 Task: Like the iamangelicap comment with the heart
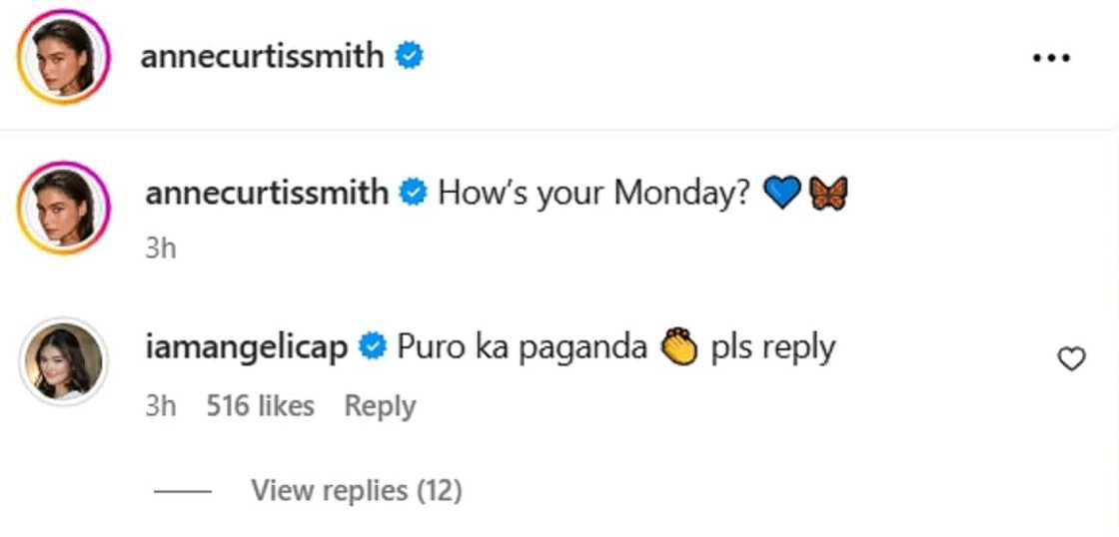point(1071,359)
